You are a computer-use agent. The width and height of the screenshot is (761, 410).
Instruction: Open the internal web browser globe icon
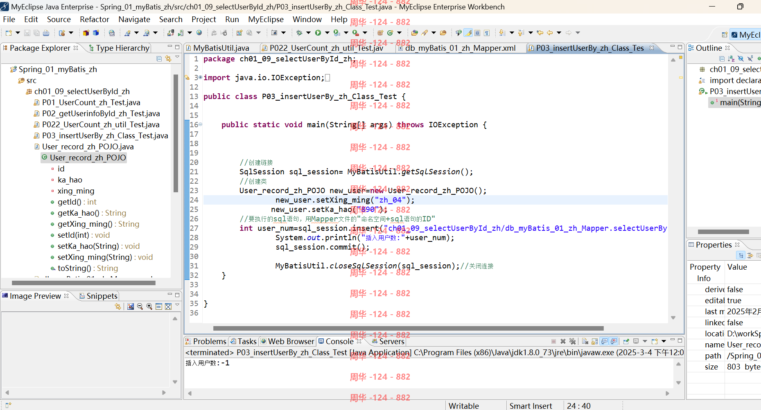click(x=199, y=33)
